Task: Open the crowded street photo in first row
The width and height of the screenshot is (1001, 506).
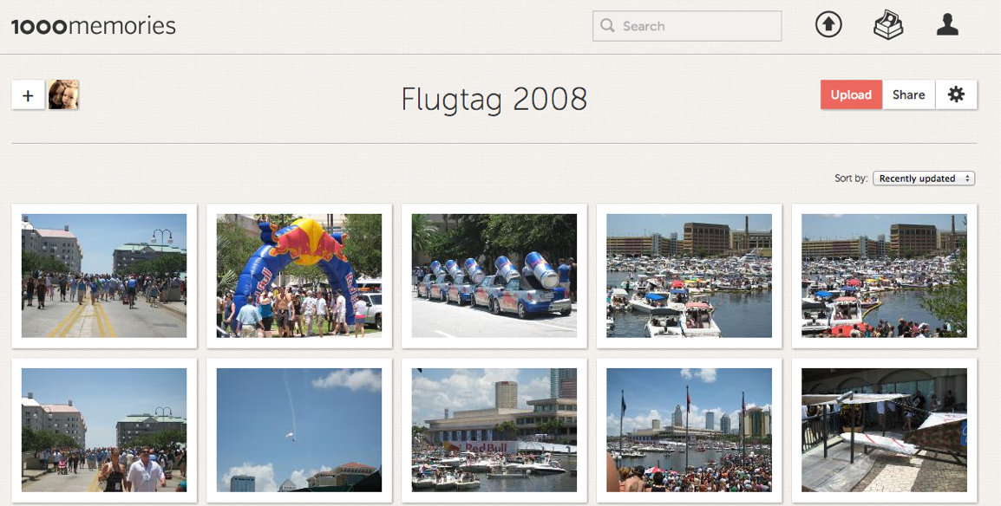Action: 104,276
